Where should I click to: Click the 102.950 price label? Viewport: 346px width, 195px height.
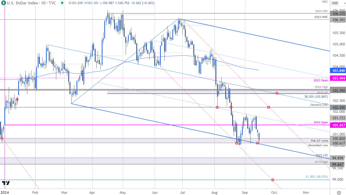(x=338, y=91)
